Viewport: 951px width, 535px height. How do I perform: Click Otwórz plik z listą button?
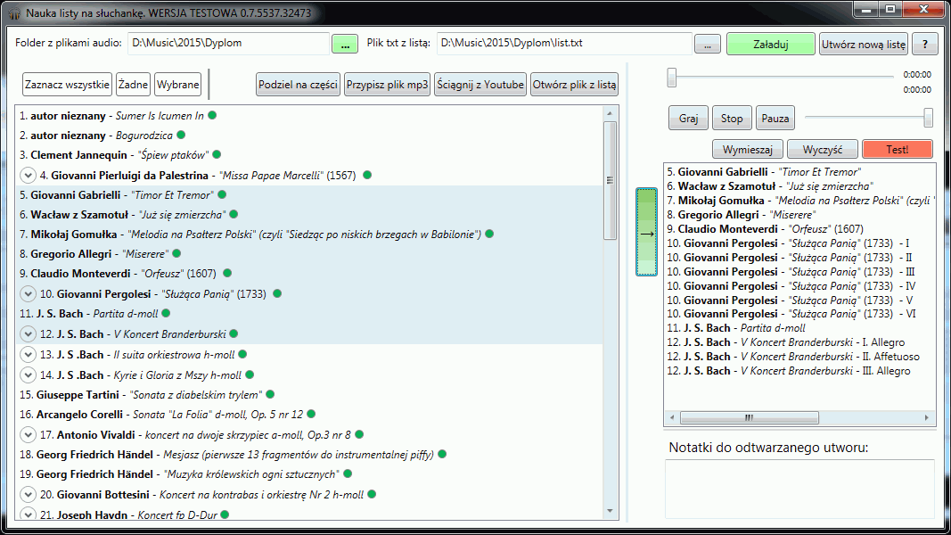(x=574, y=85)
